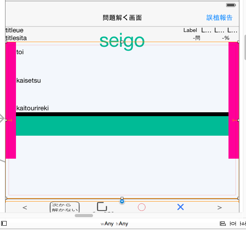The width and height of the screenshot is (246, 230).
Task: Select the kaitourireki label
Action: (x=32, y=108)
